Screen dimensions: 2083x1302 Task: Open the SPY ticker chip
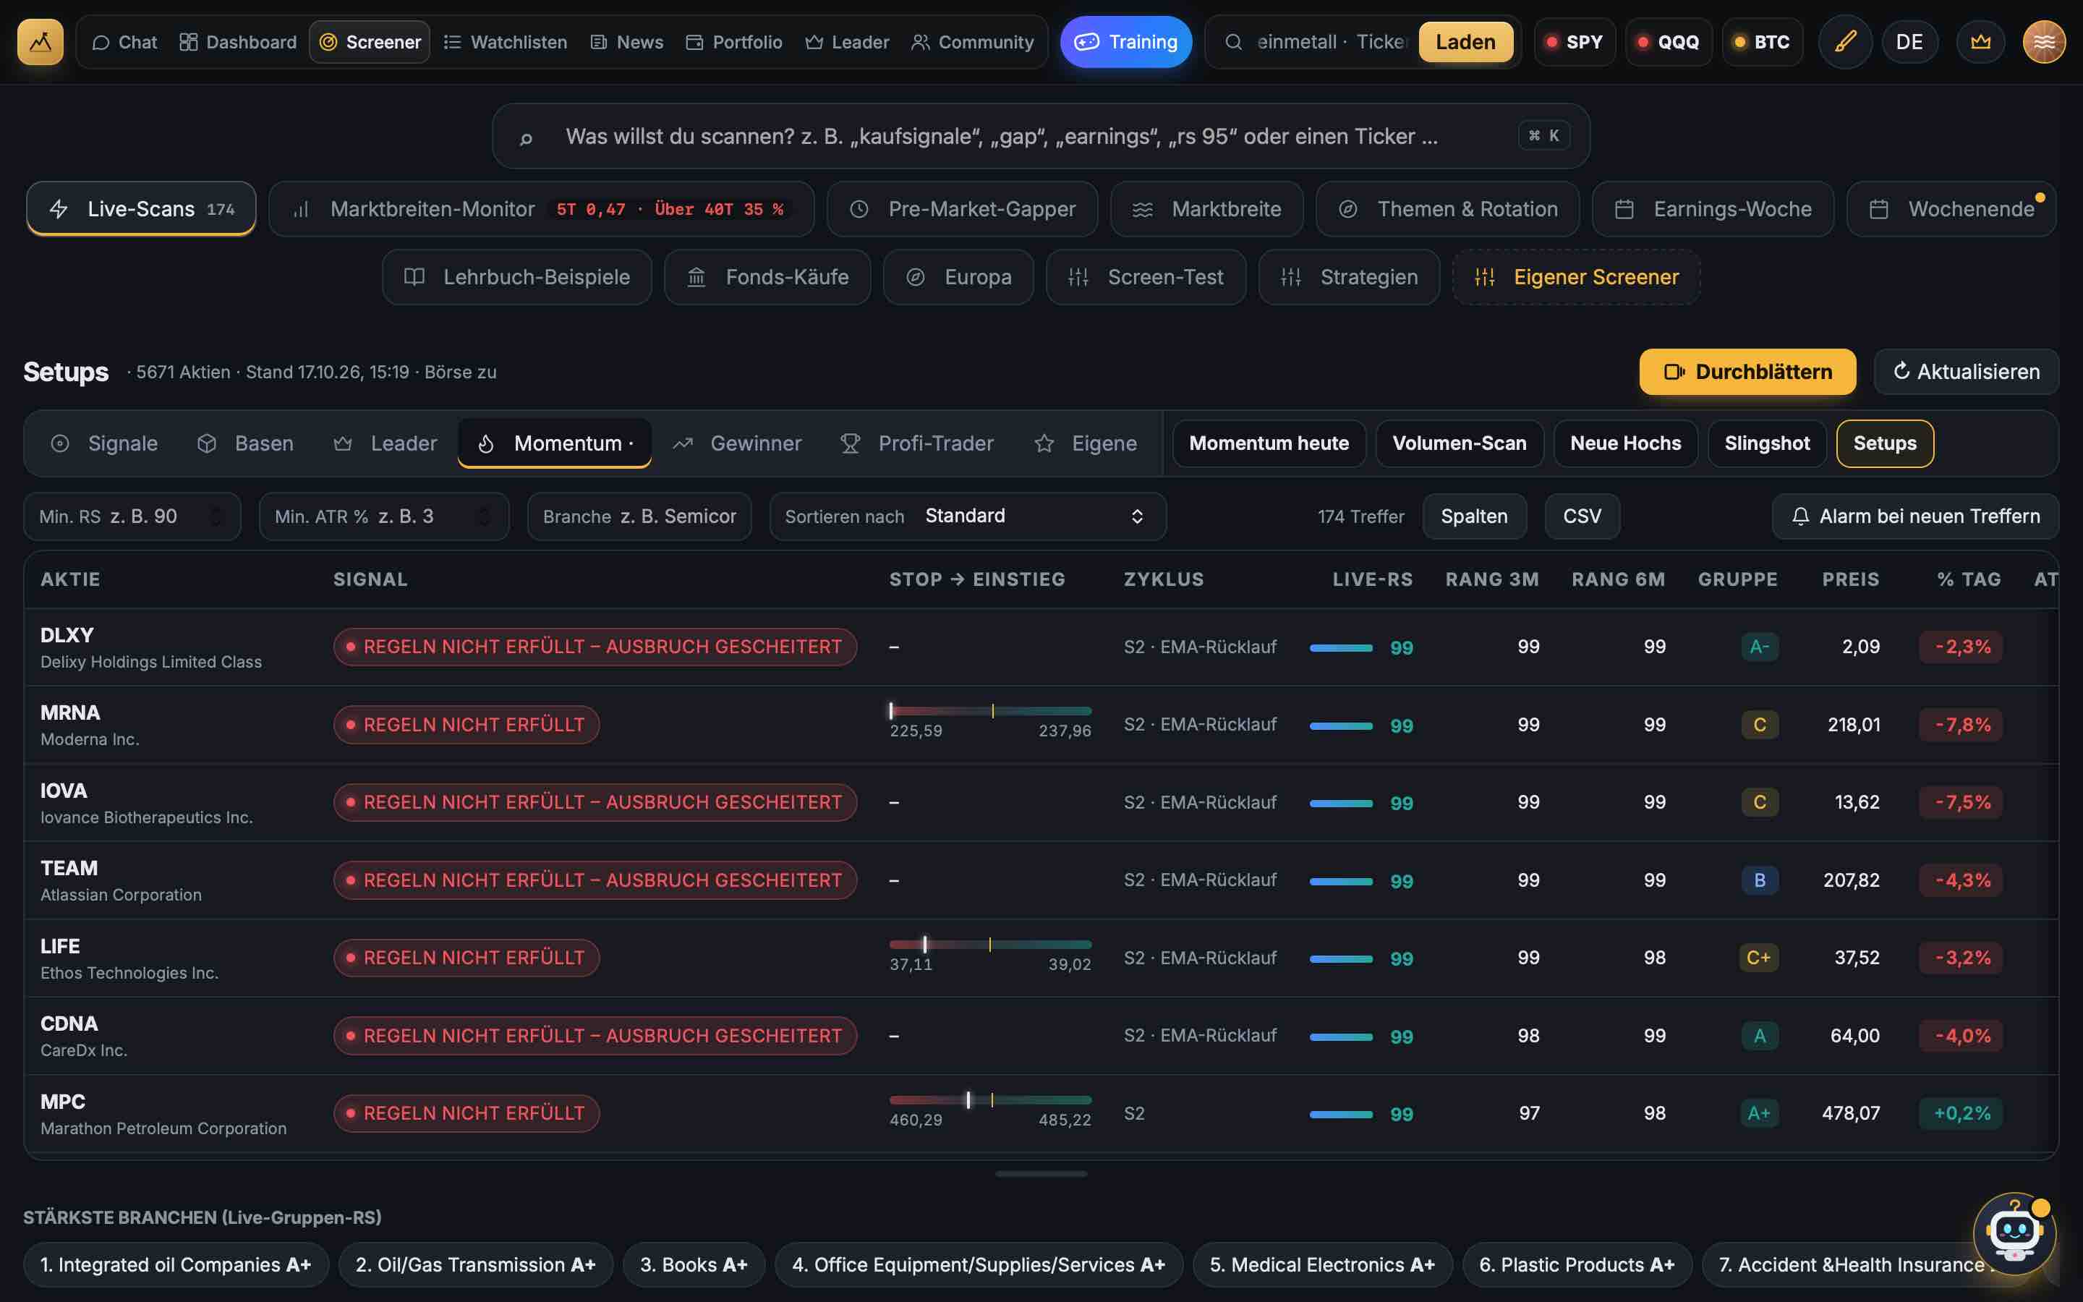coord(1575,41)
